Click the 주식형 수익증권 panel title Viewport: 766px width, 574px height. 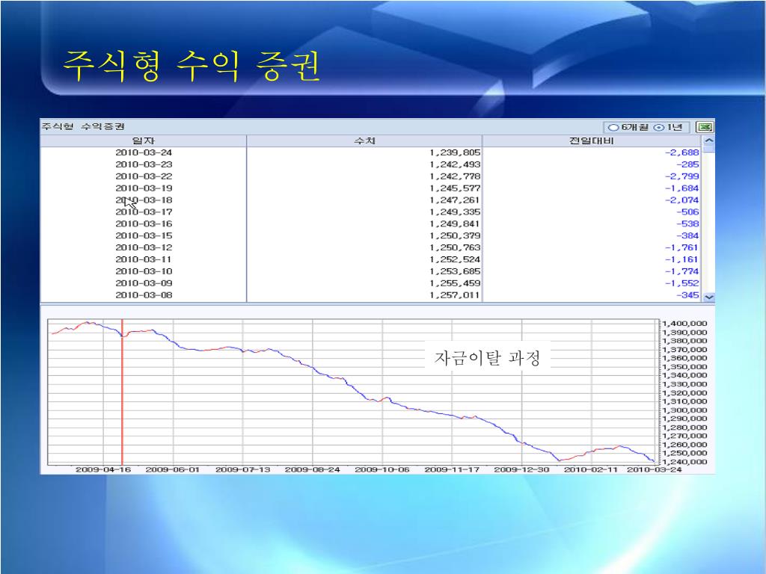[x=83, y=127]
